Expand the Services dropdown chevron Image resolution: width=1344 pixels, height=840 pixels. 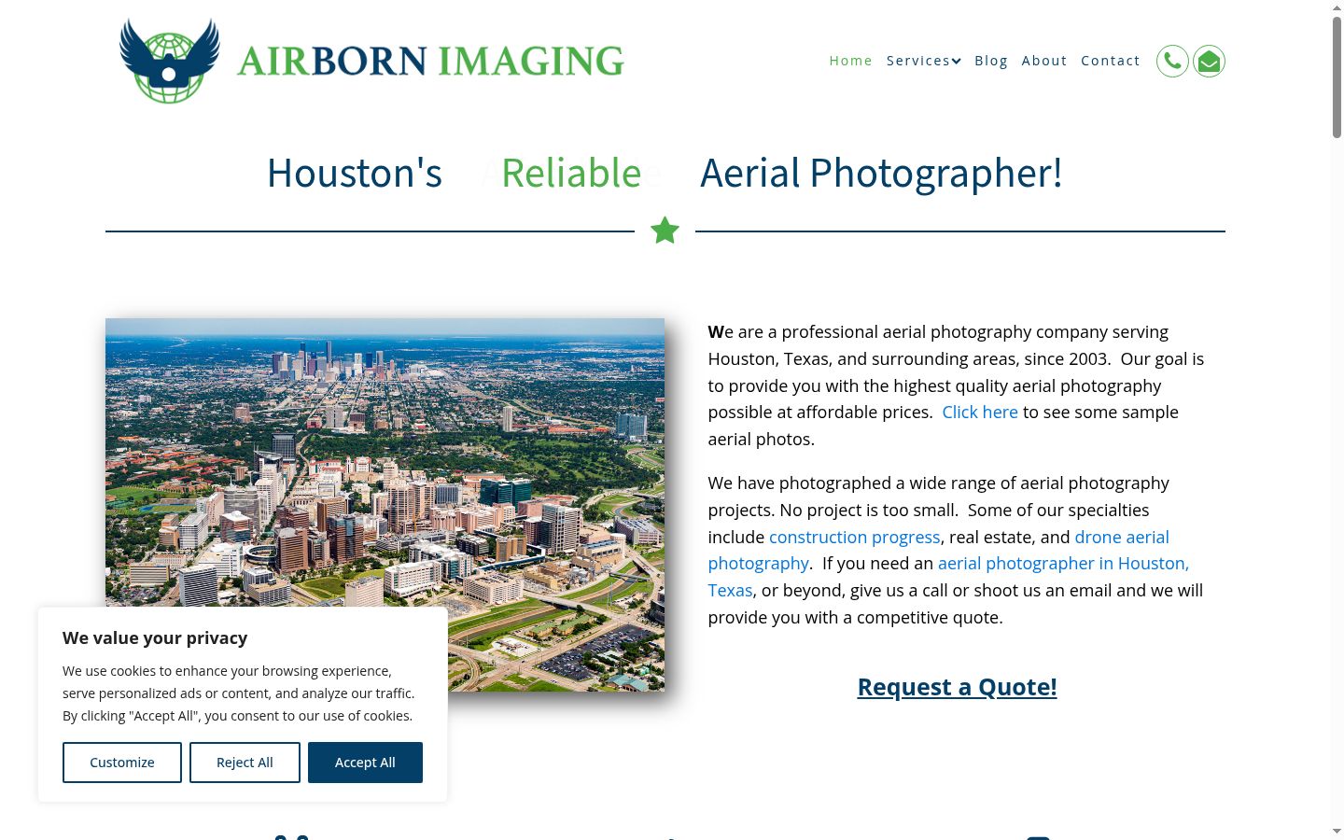tap(956, 62)
